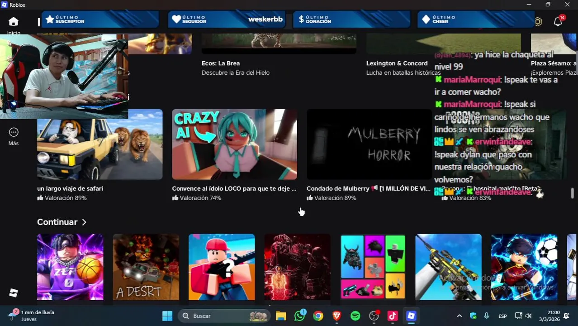Viewport: 578px width, 326px height.
Task: Open File Explorer from taskbar
Action: point(281,316)
